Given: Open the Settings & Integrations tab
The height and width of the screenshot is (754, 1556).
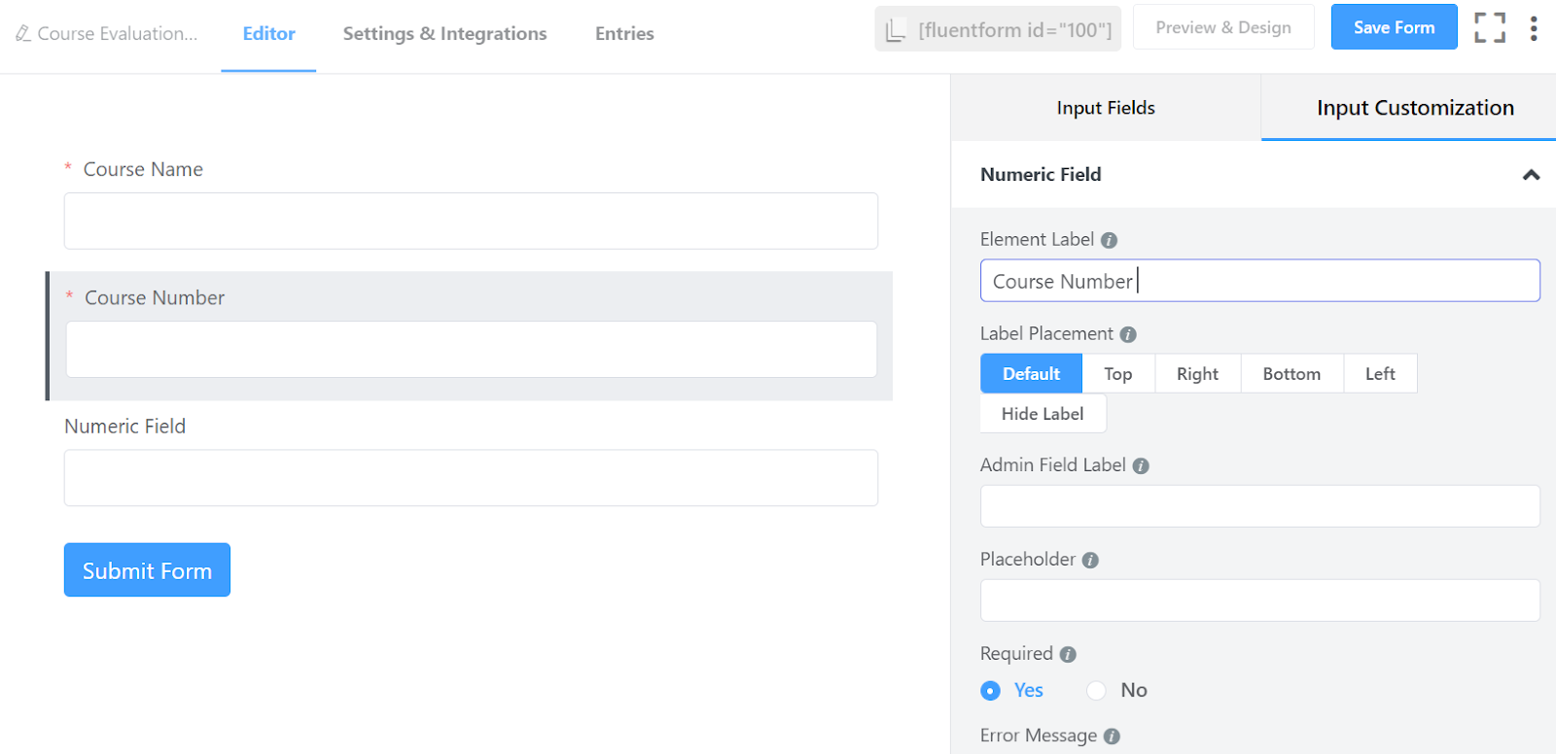Looking at the screenshot, I should tap(444, 34).
